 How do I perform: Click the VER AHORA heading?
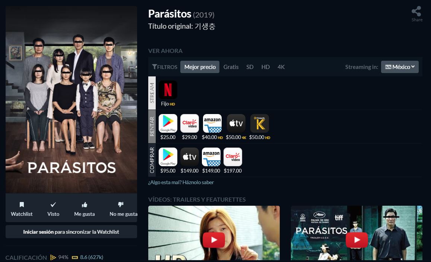pos(165,51)
